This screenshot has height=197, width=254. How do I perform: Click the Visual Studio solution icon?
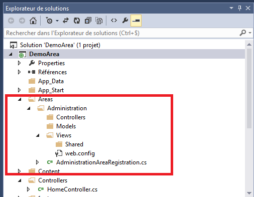coord(14,45)
